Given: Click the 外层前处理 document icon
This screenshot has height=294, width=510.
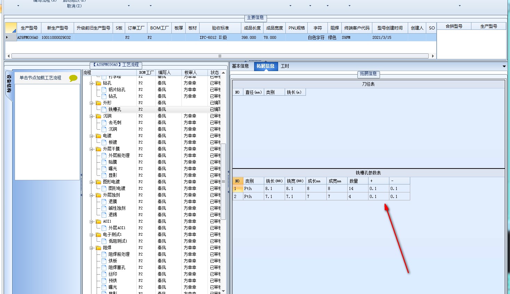Looking at the screenshot, I should pos(104,156).
